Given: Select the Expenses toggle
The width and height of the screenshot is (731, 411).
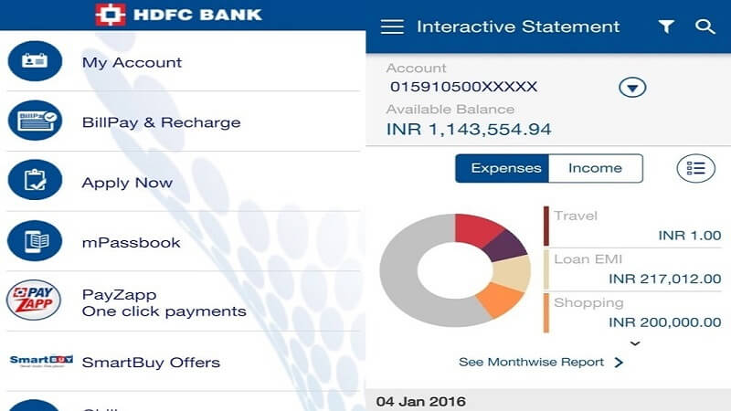Looking at the screenshot, I should pyautogui.click(x=502, y=168).
